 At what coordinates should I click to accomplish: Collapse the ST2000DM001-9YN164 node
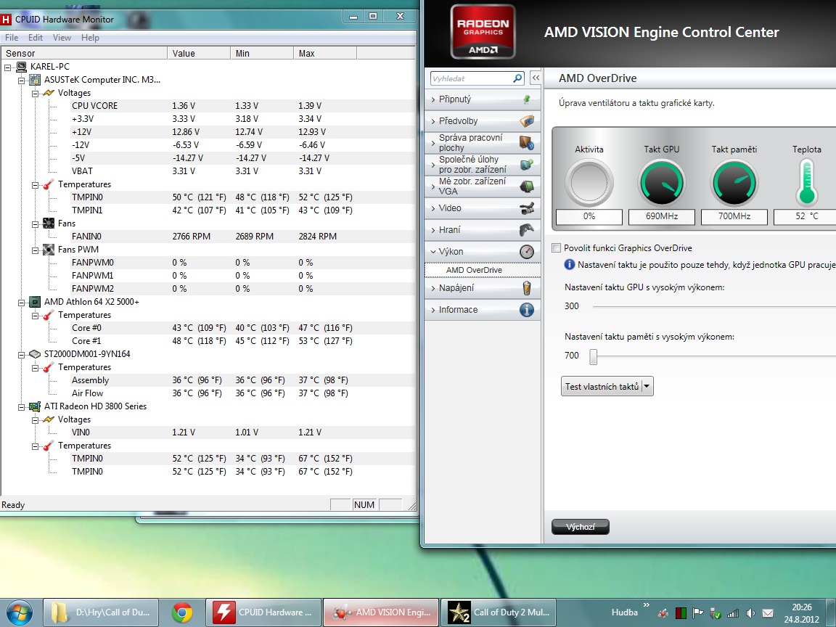[x=22, y=355]
